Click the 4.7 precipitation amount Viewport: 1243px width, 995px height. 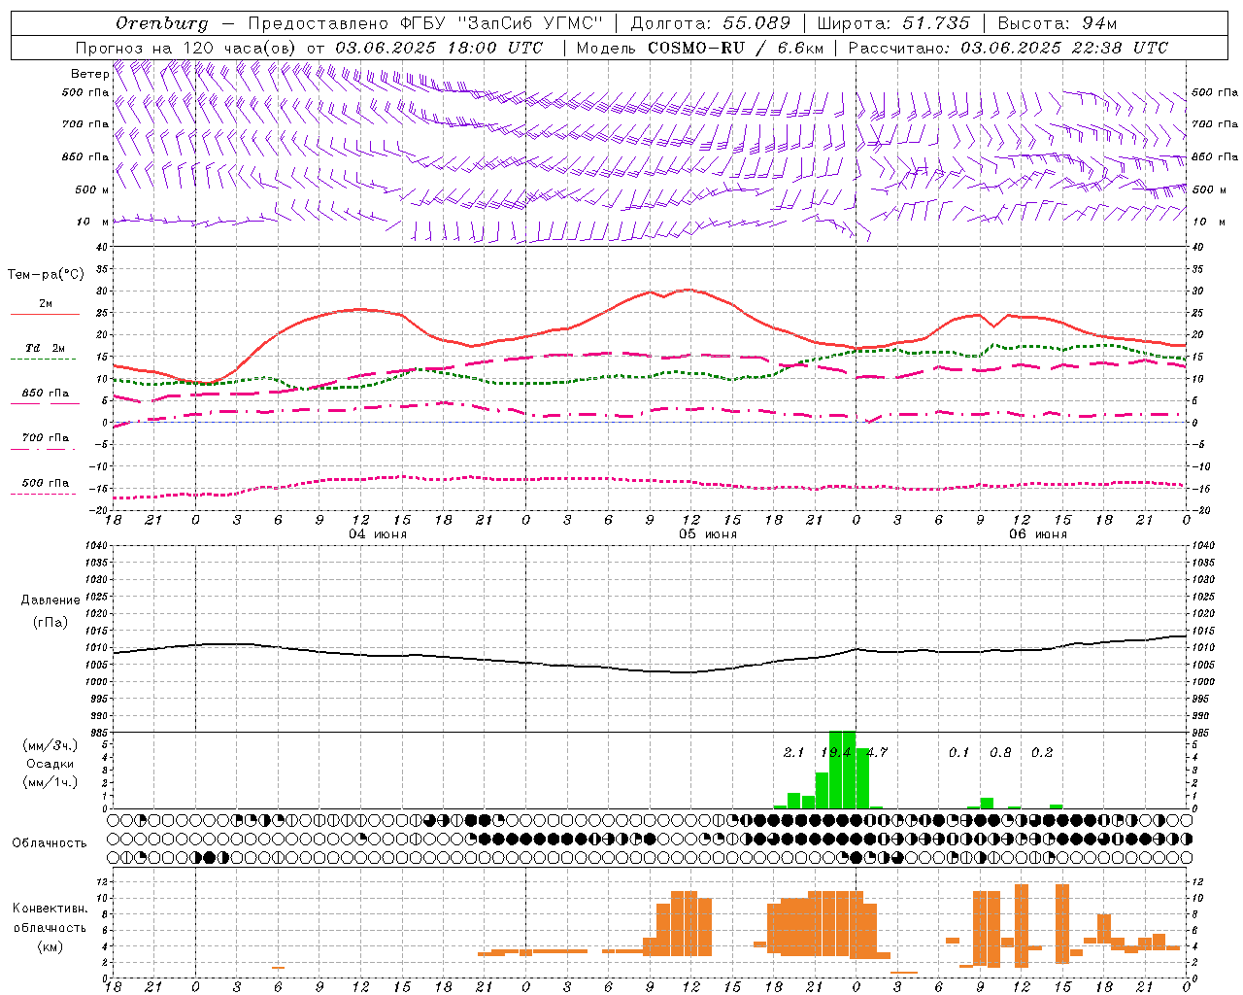point(877,753)
